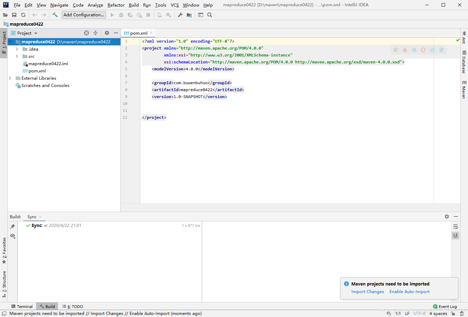Open the File menu
Image resolution: width=468 pixels, height=317 pixels.
[17, 5]
